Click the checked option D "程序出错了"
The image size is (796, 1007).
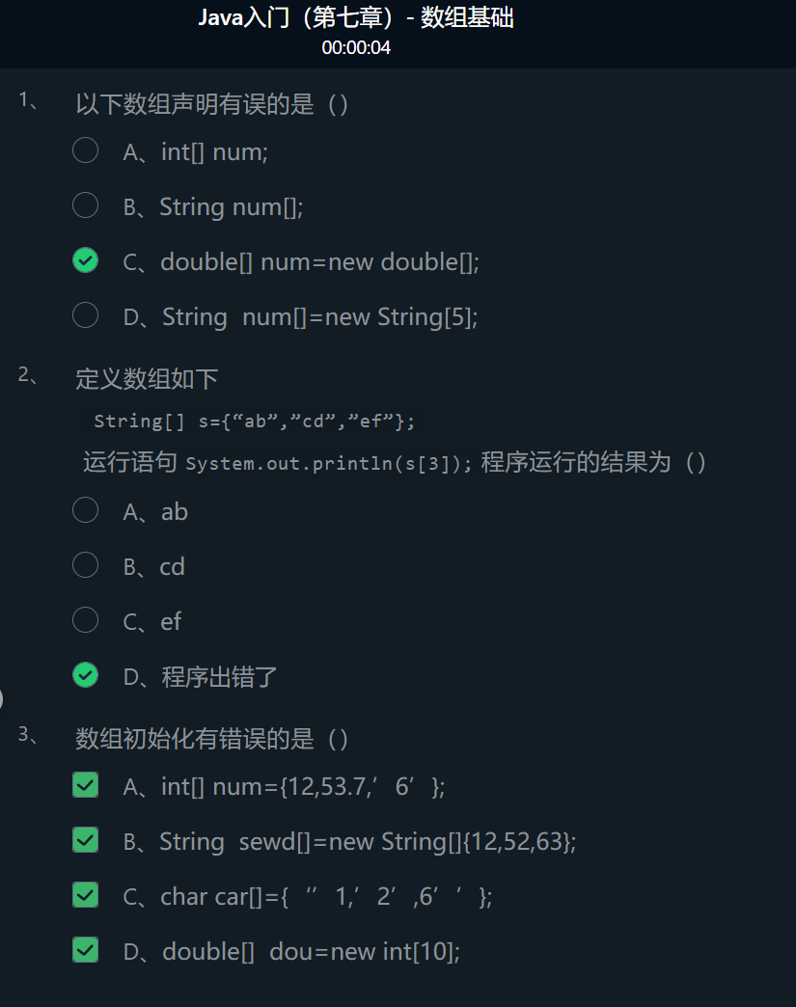pyautogui.click(x=85, y=675)
